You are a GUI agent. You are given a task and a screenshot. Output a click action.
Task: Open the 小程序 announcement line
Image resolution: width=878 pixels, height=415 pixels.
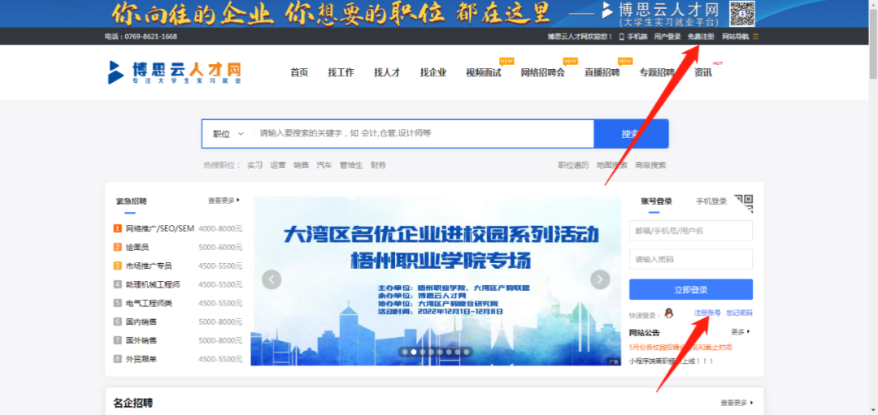tap(672, 361)
